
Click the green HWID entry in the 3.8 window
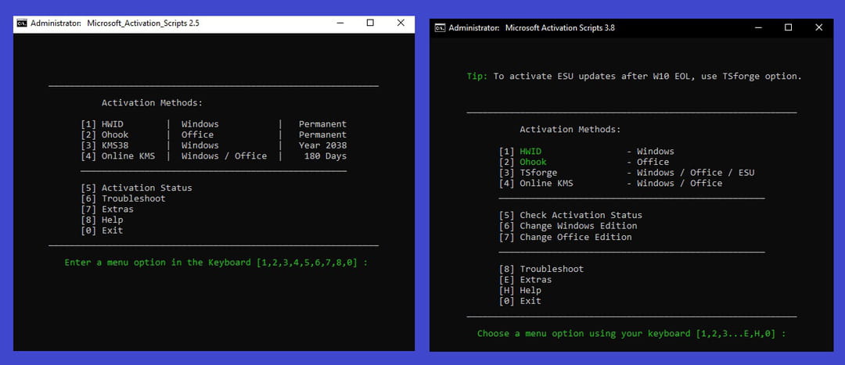pos(530,152)
